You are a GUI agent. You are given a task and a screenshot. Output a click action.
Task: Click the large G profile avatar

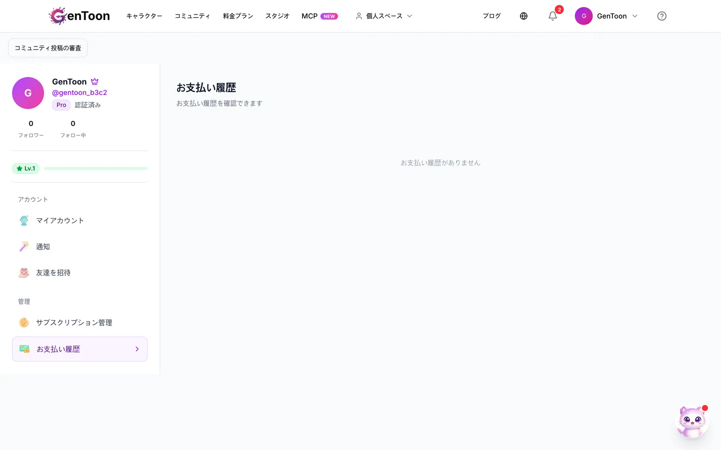(x=28, y=93)
